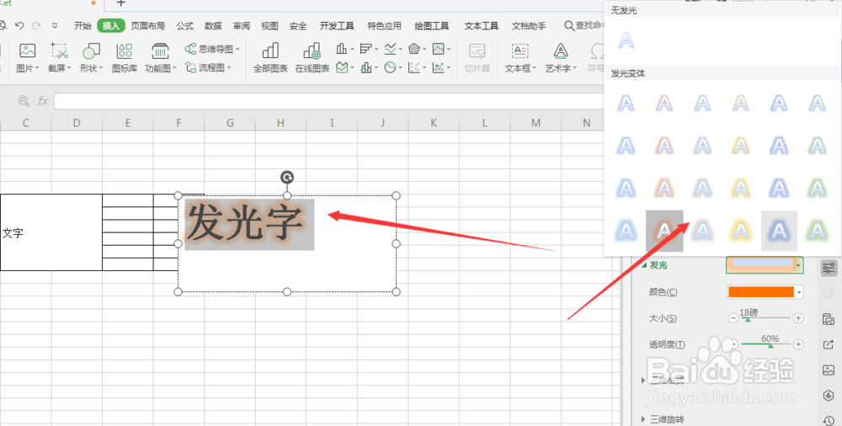Insert a 思维导图 mind map
The image size is (842, 426).
coord(211,49)
